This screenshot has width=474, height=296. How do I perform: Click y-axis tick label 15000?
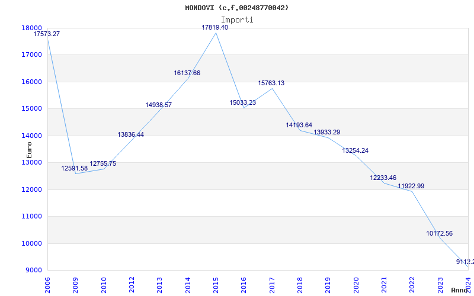pos(31,109)
